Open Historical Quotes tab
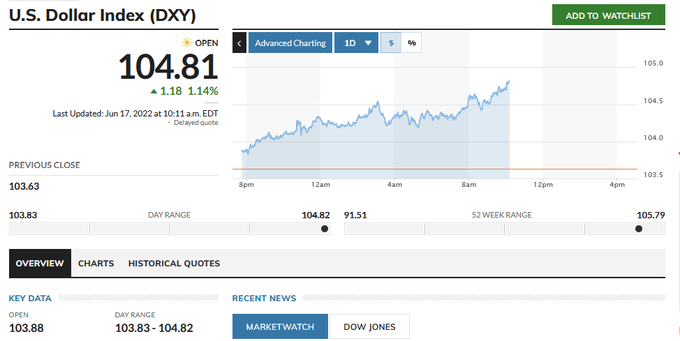 (174, 264)
